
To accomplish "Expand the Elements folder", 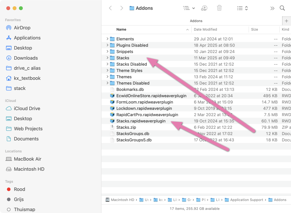I will click(107, 39).
